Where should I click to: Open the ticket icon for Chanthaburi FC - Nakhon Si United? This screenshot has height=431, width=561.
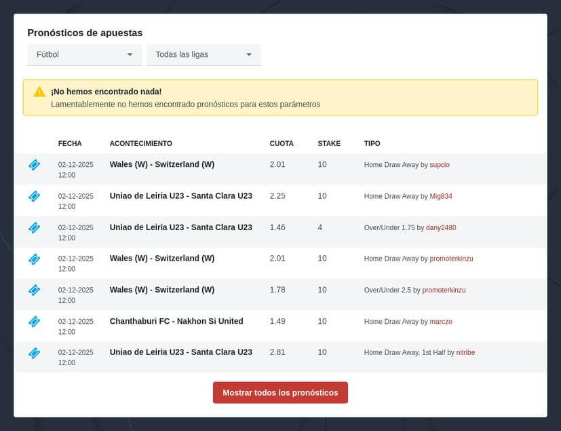(34, 321)
